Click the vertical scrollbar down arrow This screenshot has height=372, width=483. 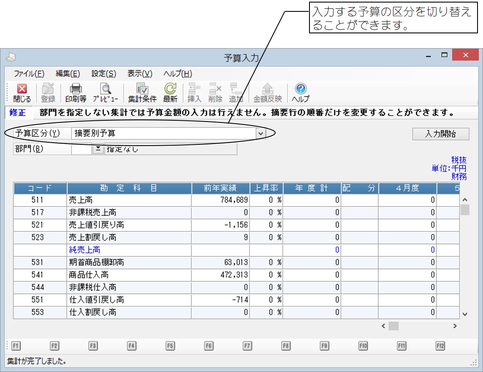tap(465, 314)
